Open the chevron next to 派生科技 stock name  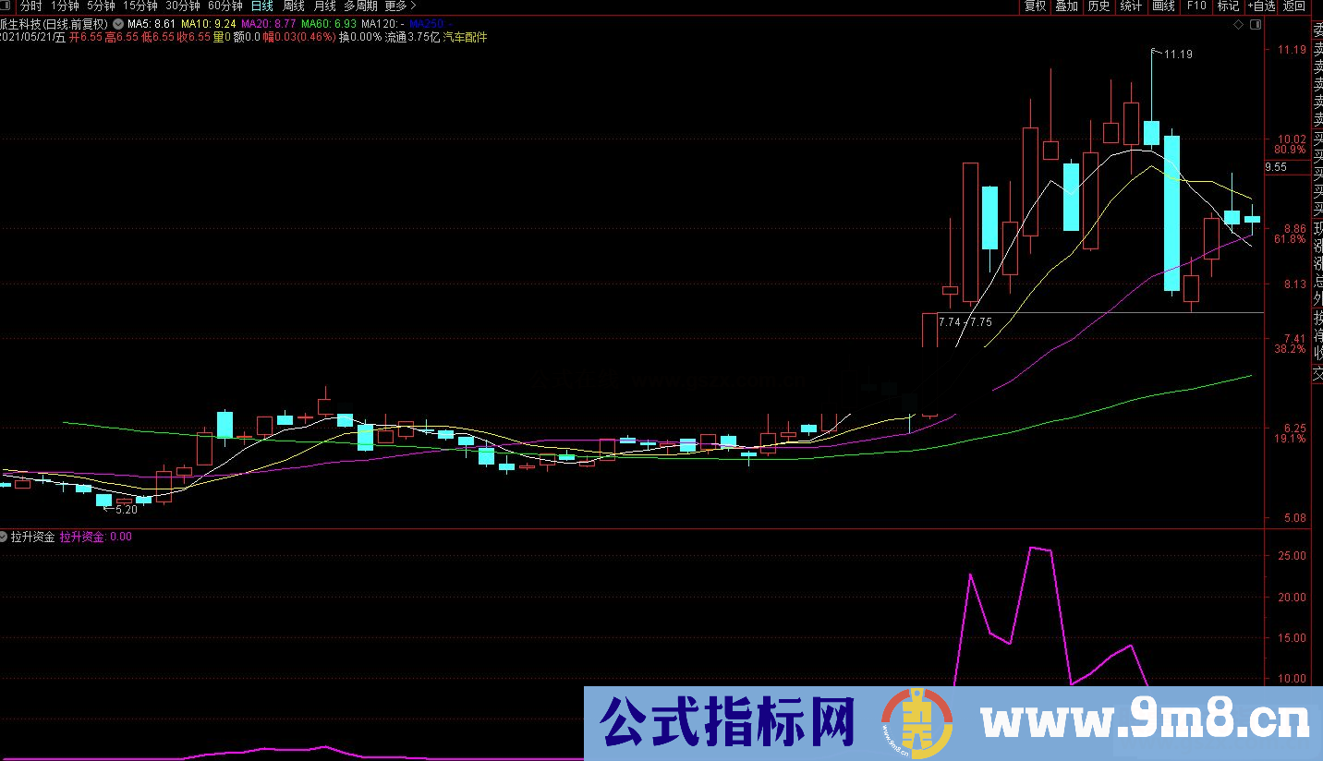point(117,25)
